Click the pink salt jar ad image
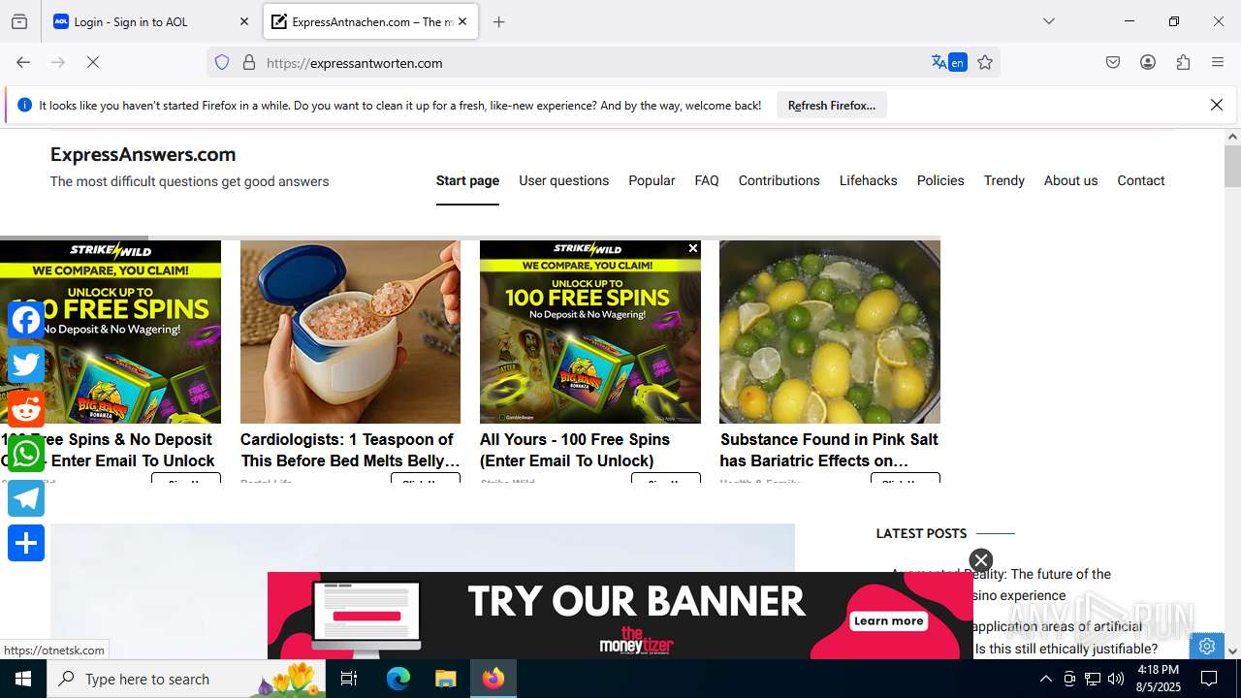Viewport: 1241px width, 698px height. point(350,332)
